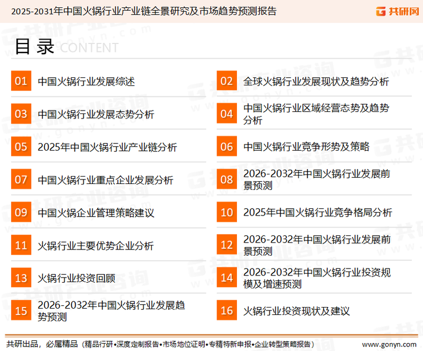Select chapter 中国火锅行业发展趋势预测
Image resolution: width=423 pixels, height=351 pixels.
(111, 311)
